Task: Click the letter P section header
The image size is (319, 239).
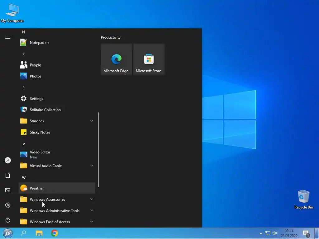Action: point(23,54)
